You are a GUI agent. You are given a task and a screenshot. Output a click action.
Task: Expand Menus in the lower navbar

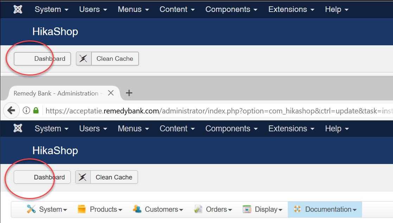click(133, 129)
